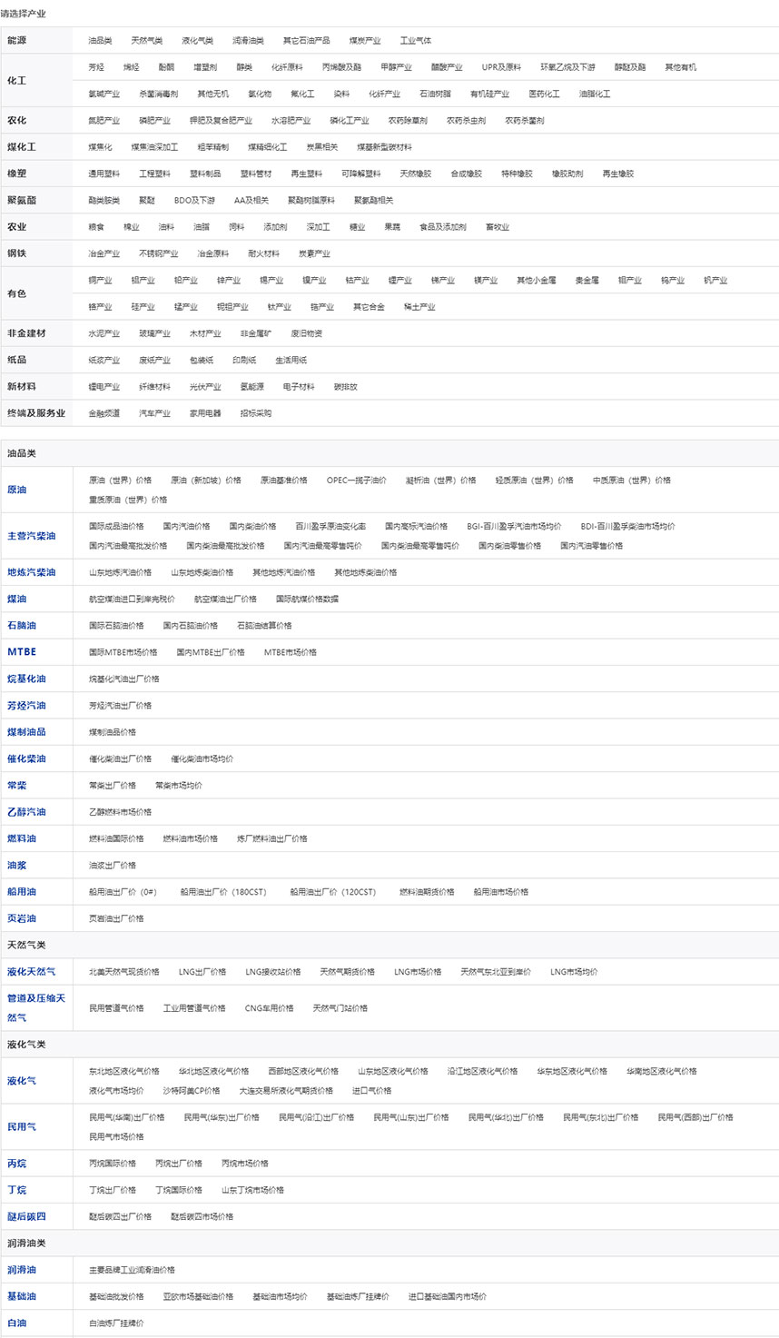Viewport: 779px width, 1338px height.
Task: Click the OPEC一揽子油价 price link
Action: coord(356,481)
